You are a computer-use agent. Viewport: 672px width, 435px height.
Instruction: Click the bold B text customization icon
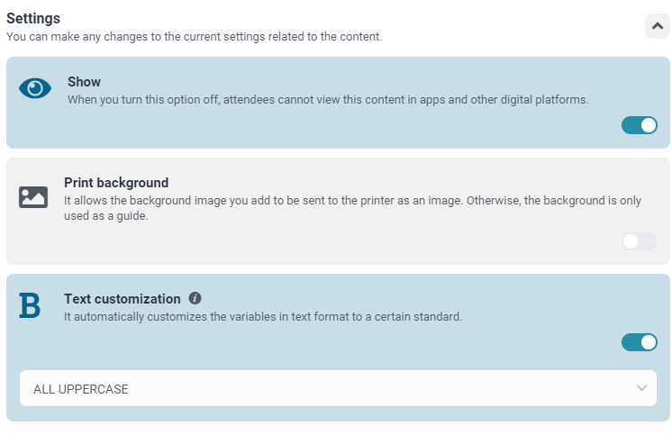30,306
